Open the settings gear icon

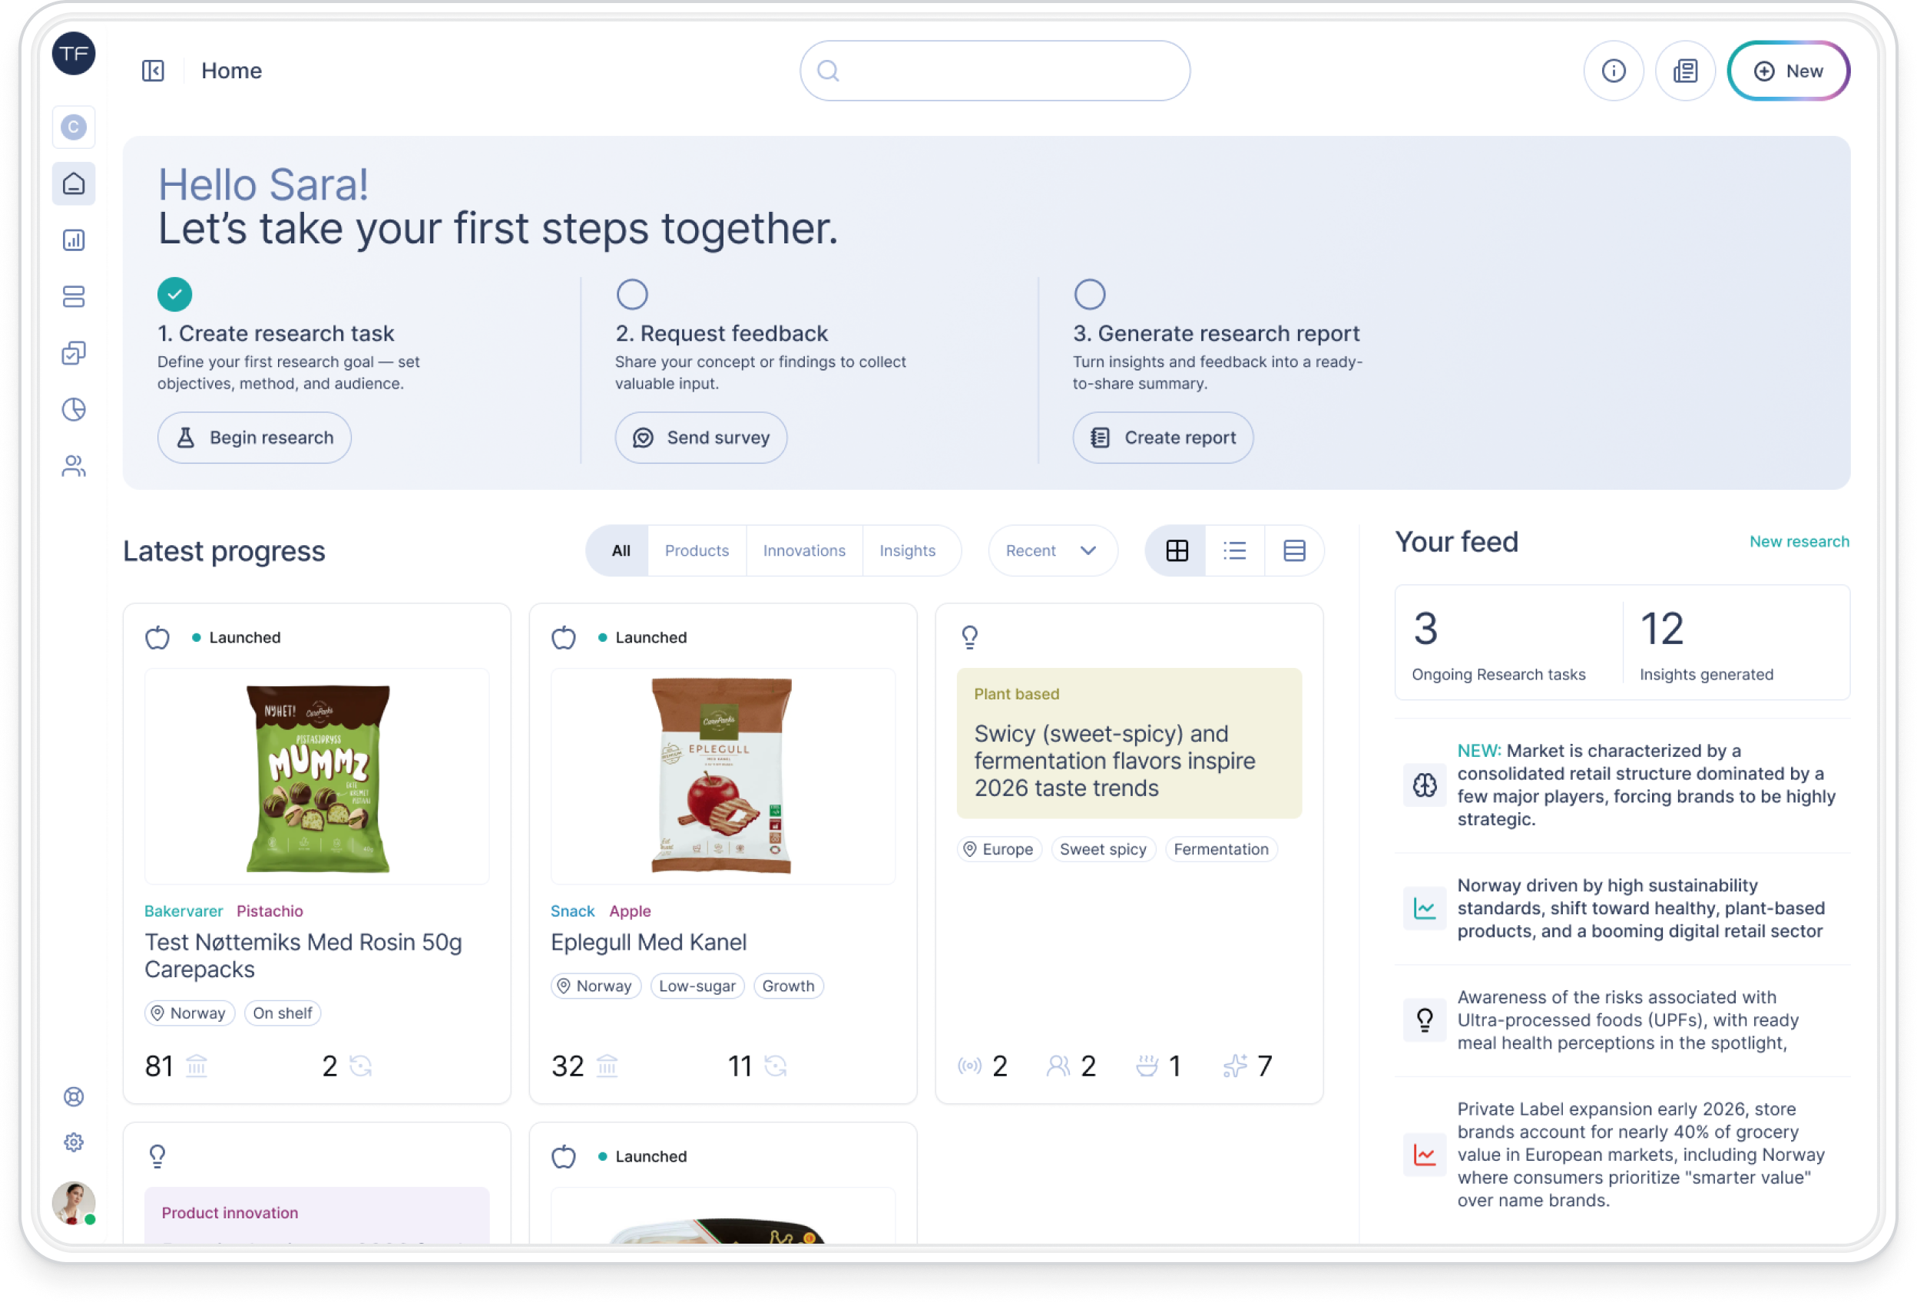74,1142
